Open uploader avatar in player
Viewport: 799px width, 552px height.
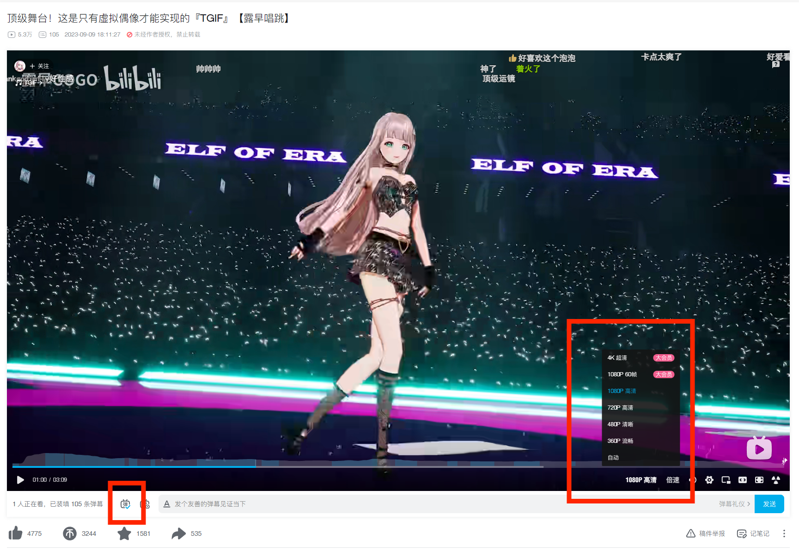pyautogui.click(x=19, y=66)
